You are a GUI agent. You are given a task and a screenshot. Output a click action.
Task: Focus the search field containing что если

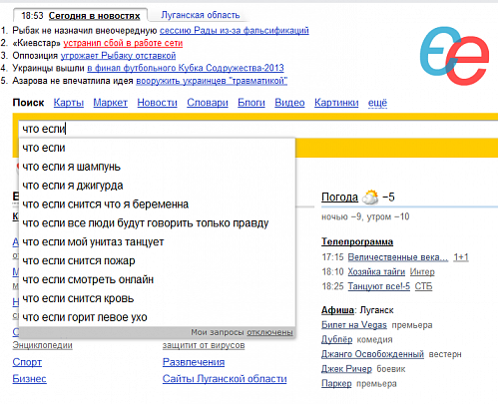tap(258, 129)
